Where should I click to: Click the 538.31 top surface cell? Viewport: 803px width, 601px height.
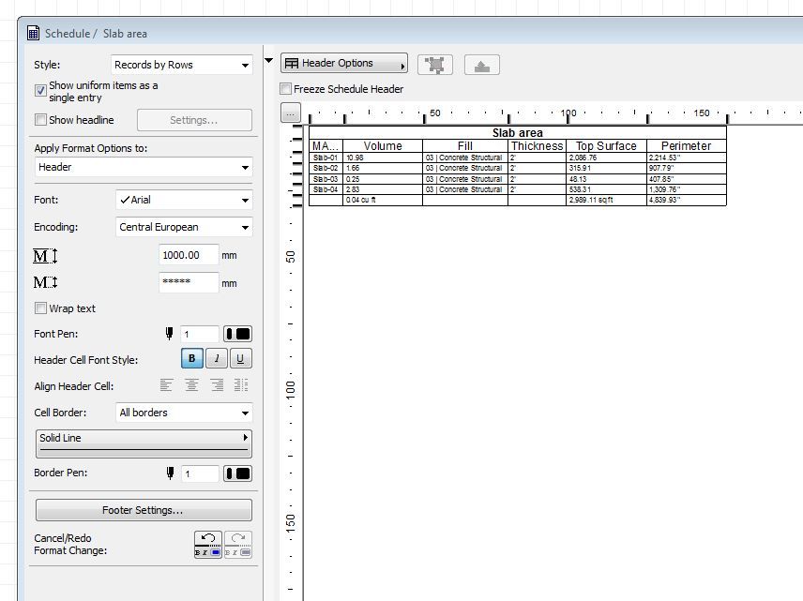coord(606,189)
